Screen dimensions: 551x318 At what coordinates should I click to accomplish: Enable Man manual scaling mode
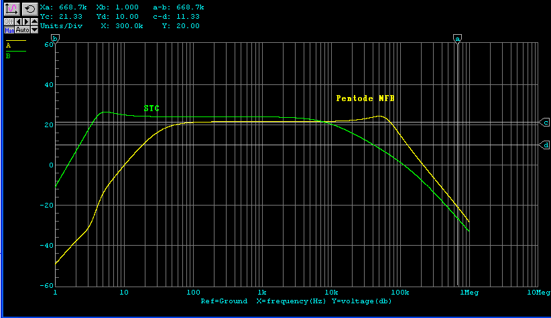pyautogui.click(x=9, y=30)
